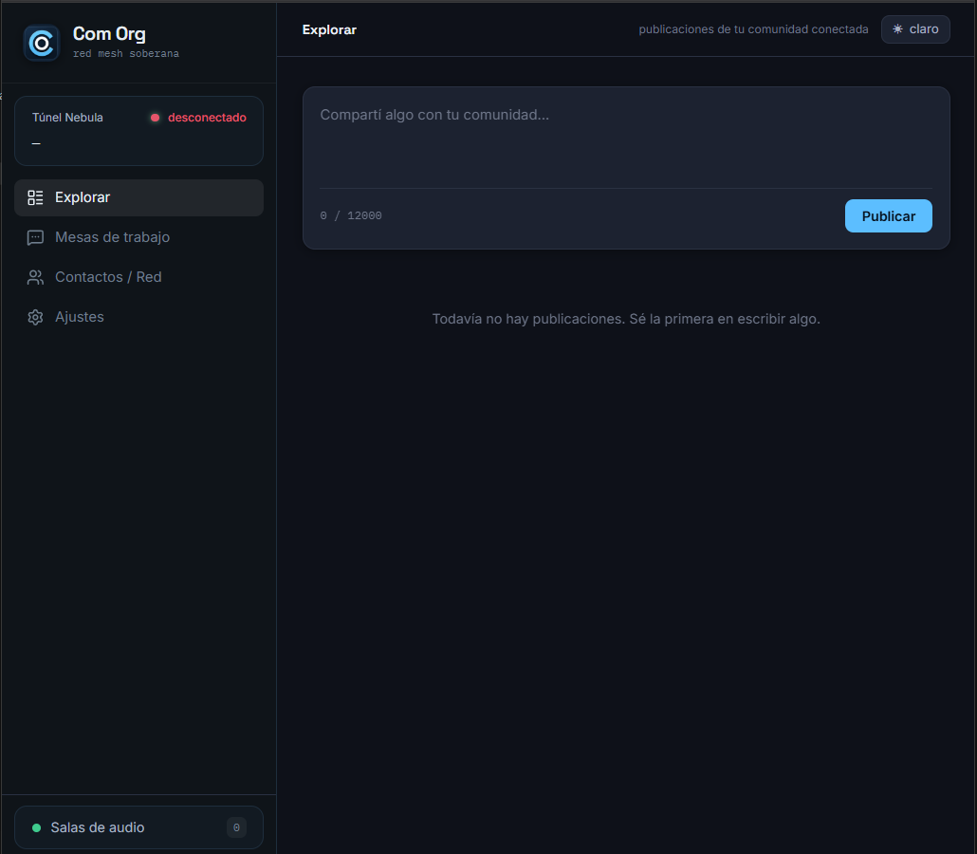977x854 pixels.
Task: Click the green dot beside Salas de audio
Action: pos(37,827)
